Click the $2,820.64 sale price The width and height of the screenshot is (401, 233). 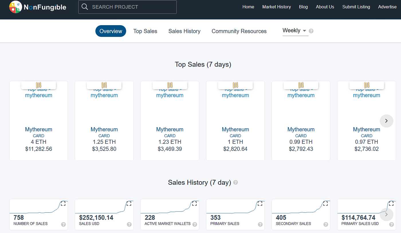point(235,149)
